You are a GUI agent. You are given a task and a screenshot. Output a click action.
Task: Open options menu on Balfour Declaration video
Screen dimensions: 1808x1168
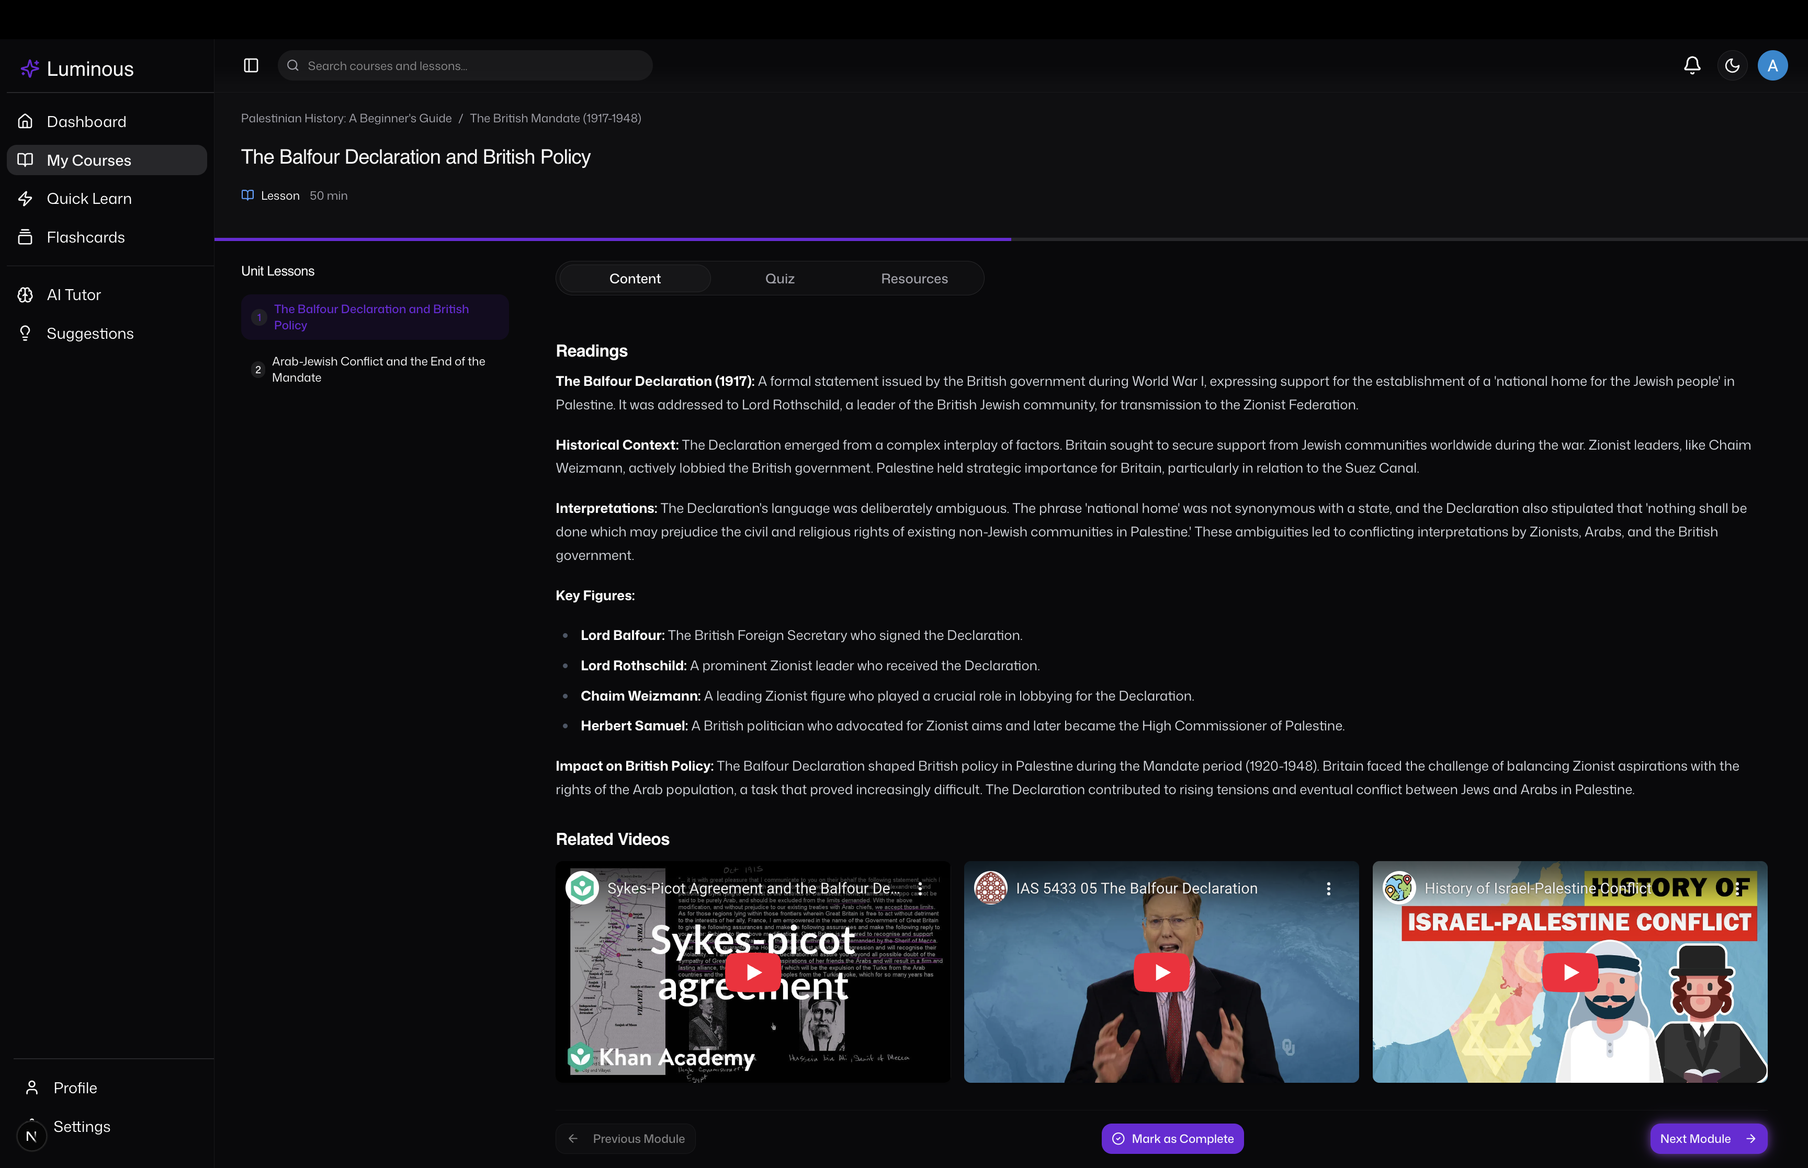(x=1328, y=889)
